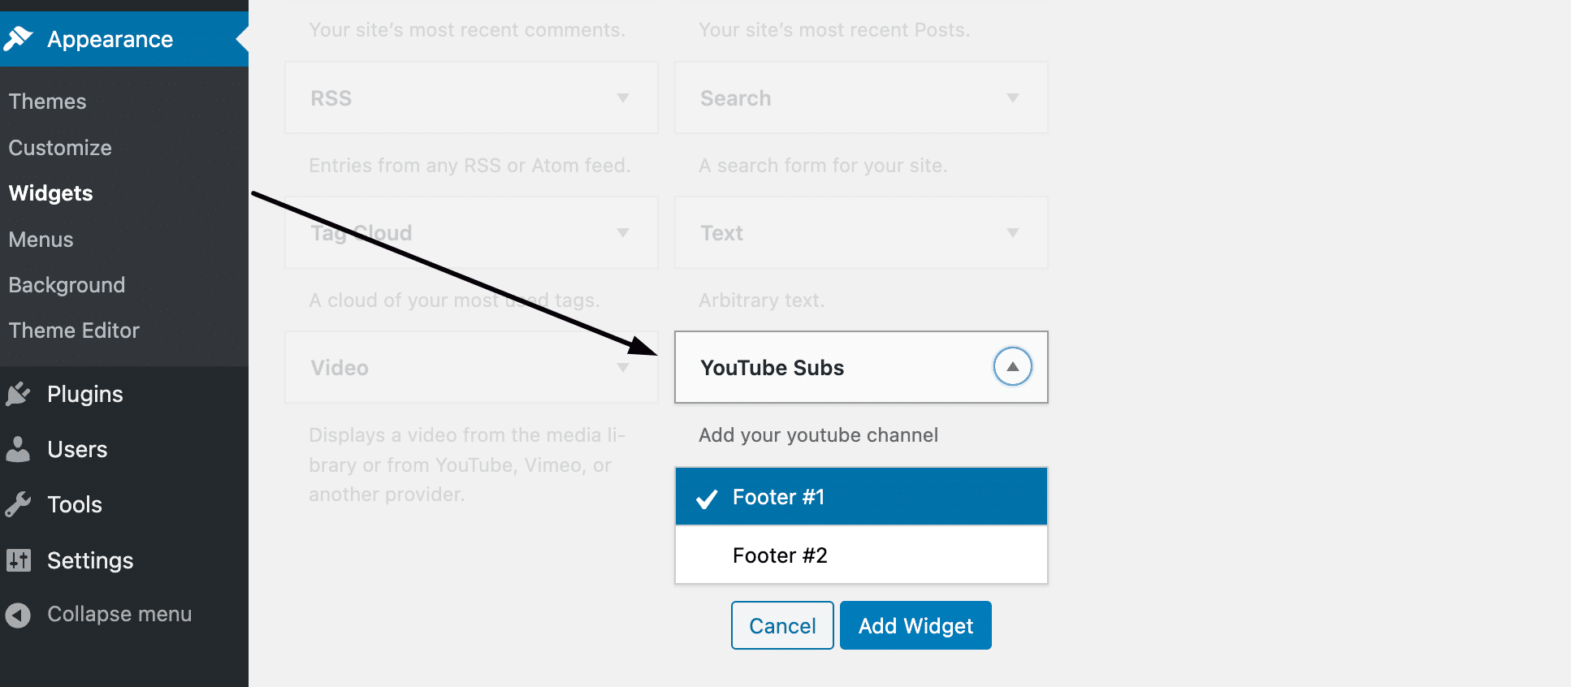The width and height of the screenshot is (1571, 687).
Task: Cancel adding the YouTube Subs widget
Action: pos(781,625)
